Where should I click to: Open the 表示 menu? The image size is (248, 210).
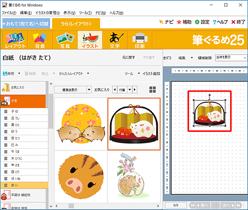(69, 13)
